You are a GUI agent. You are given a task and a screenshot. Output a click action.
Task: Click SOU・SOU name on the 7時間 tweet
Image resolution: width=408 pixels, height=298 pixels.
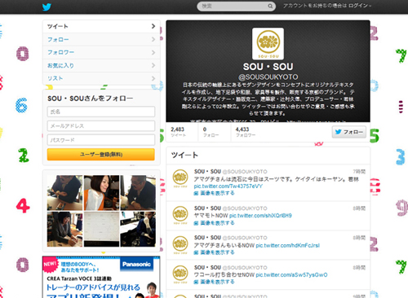click(207, 172)
